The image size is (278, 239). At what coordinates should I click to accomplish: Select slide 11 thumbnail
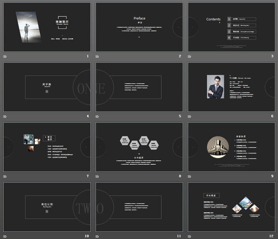[139, 207]
